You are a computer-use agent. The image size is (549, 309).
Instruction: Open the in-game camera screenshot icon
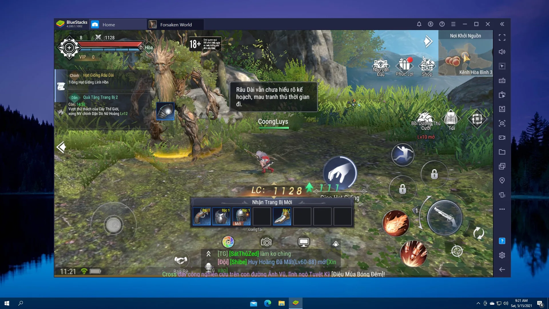point(266,242)
